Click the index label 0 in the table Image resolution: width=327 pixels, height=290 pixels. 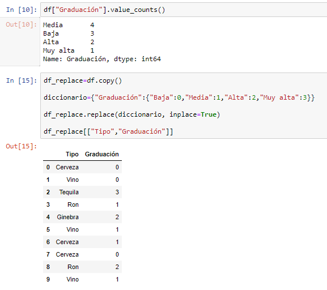(48, 167)
